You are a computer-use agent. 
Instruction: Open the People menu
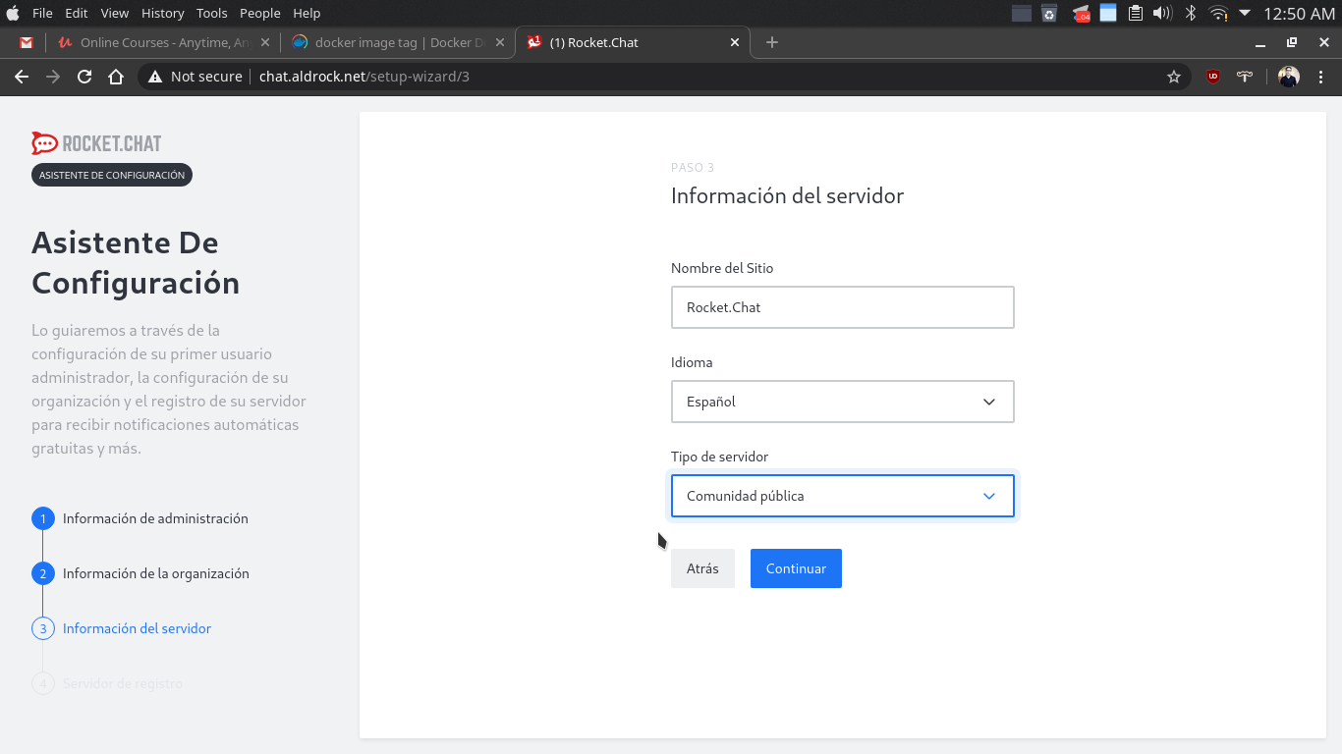tap(260, 13)
